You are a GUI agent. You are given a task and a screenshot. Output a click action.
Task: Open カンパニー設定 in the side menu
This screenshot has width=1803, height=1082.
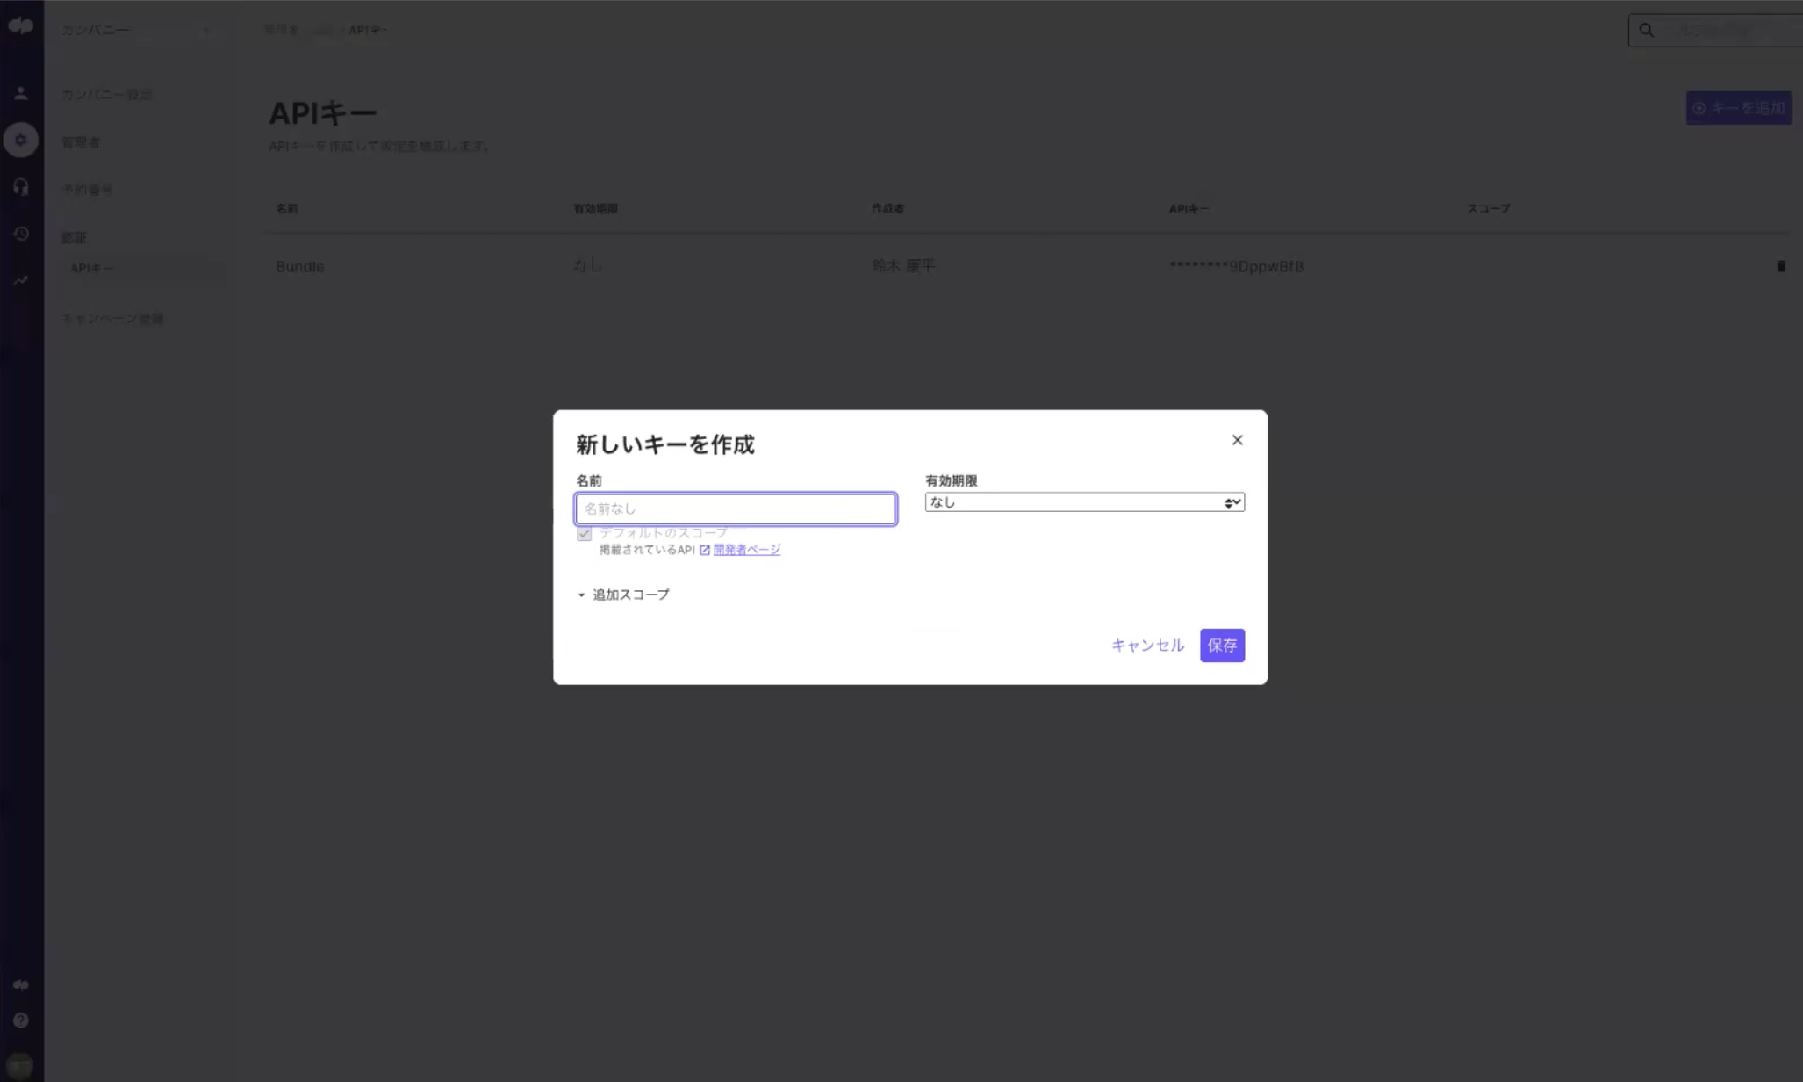(107, 94)
